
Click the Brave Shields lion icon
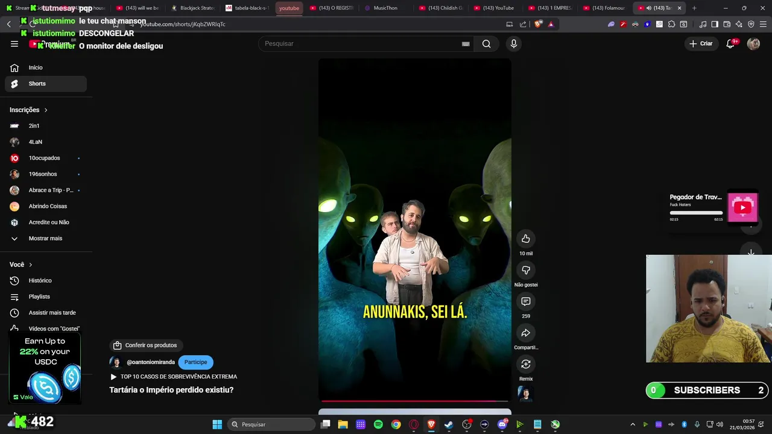coord(538,24)
